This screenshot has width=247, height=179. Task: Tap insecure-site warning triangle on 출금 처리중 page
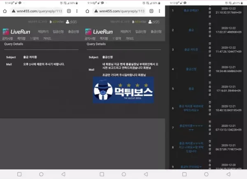pos(14,11)
